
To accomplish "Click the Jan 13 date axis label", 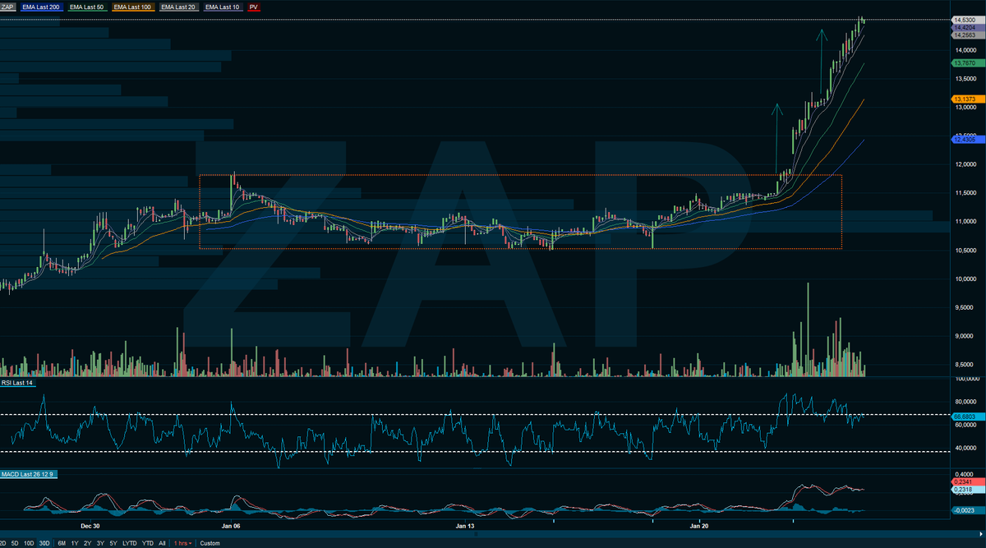I will pos(466,525).
